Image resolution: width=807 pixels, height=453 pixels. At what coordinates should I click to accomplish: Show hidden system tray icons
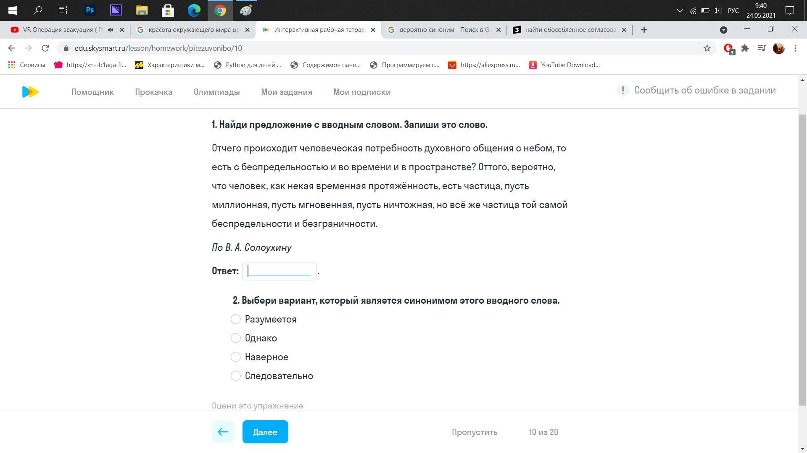680,10
